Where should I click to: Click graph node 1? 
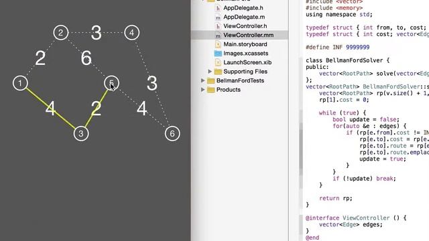pyautogui.click(x=20, y=83)
